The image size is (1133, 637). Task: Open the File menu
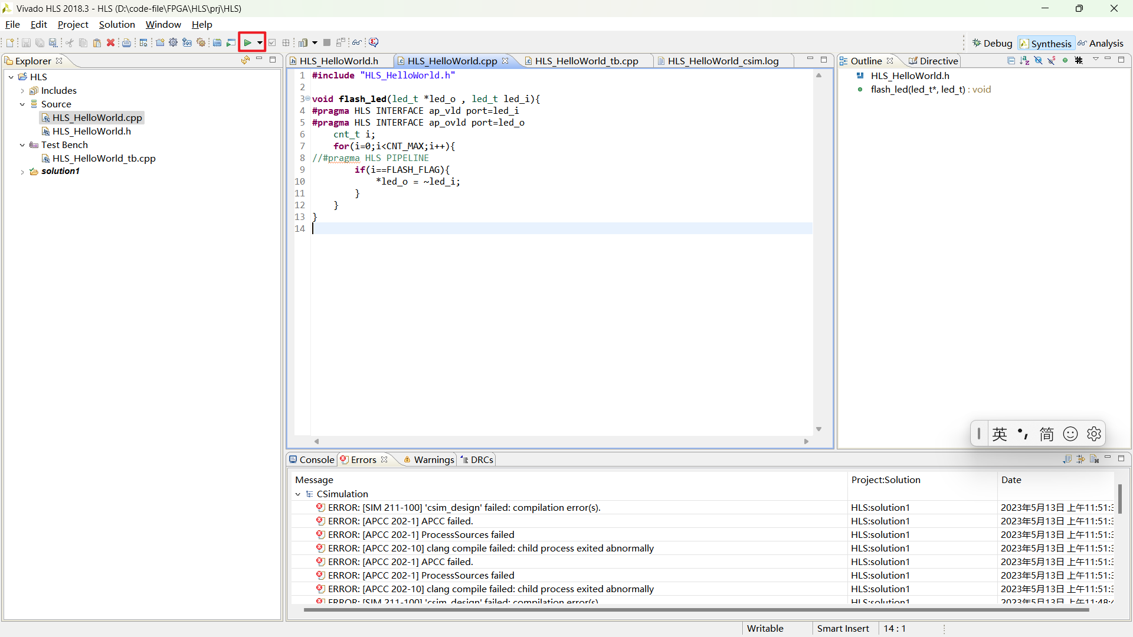(x=12, y=24)
